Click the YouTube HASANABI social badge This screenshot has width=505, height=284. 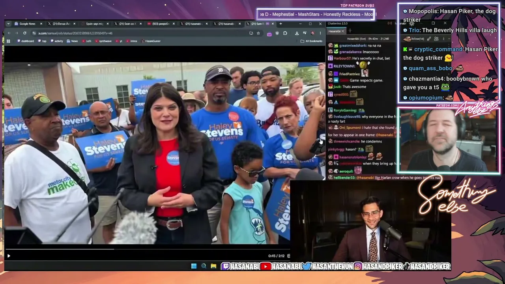pyautogui.click(x=281, y=267)
